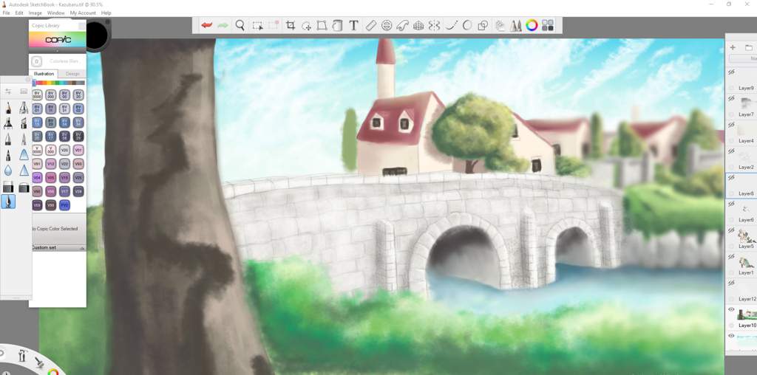Screen dimensions: 757x375
Task: Show hidden Layer9 via eye icon
Action: pos(732,72)
